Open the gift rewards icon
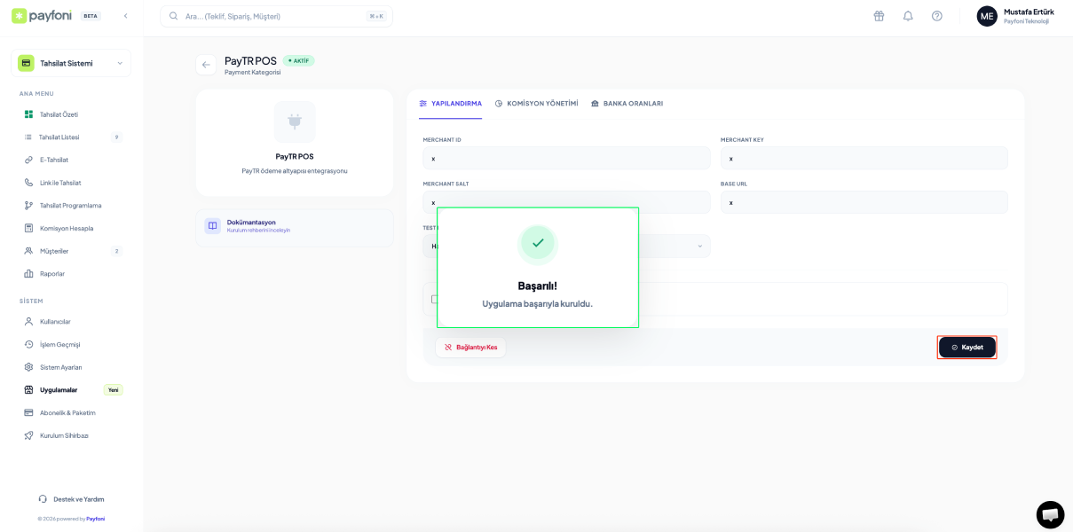Screen dimensions: 1073x532 pyautogui.click(x=879, y=16)
